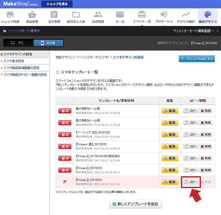Copy the 【Primary】_20210202 template

coord(191,182)
